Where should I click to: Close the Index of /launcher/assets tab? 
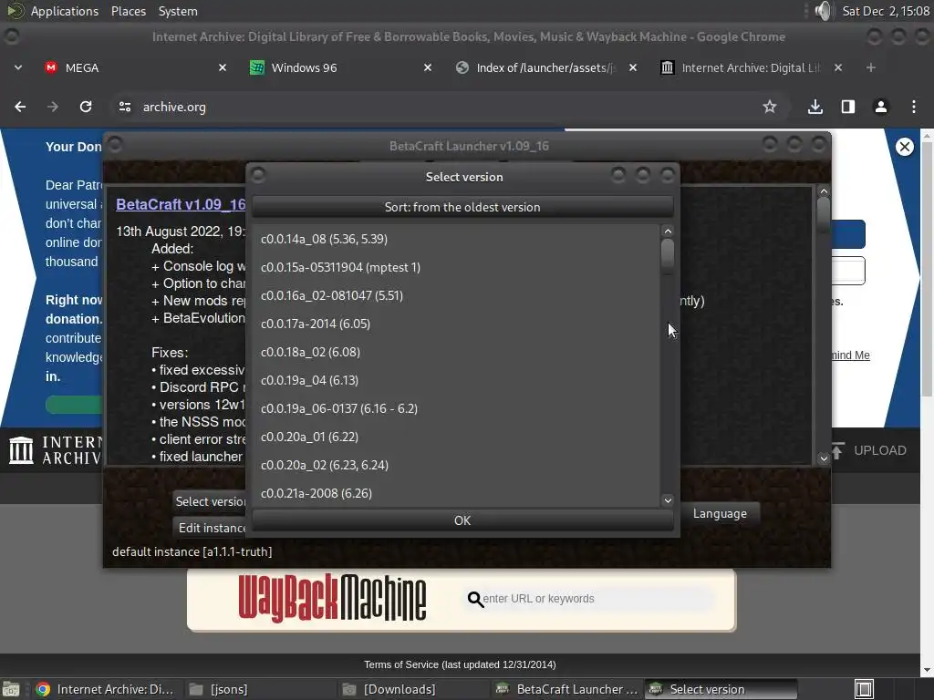(x=633, y=67)
